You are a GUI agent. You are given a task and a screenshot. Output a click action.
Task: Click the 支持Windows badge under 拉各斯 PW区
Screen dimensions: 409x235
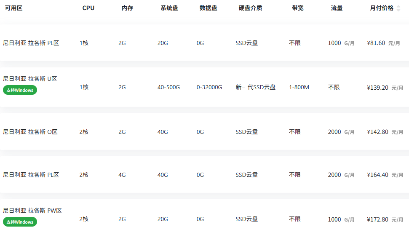click(20, 222)
